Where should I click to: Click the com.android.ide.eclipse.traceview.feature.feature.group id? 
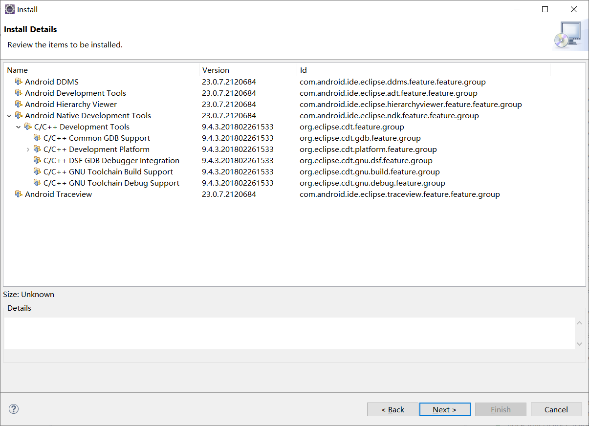pos(400,194)
